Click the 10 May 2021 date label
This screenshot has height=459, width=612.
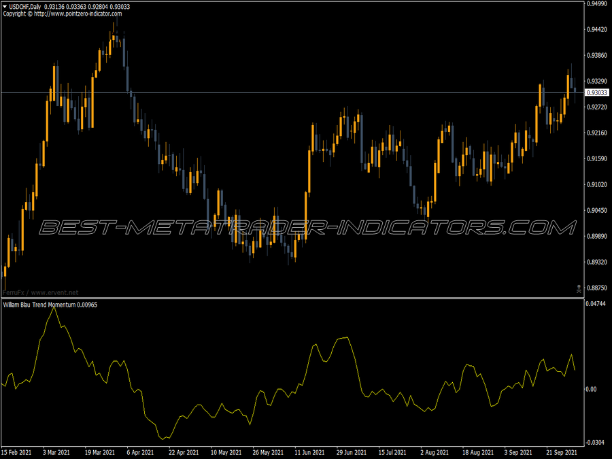point(226,452)
